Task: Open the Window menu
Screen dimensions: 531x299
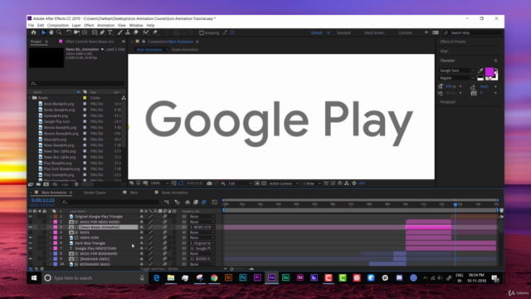Action: pos(136,26)
